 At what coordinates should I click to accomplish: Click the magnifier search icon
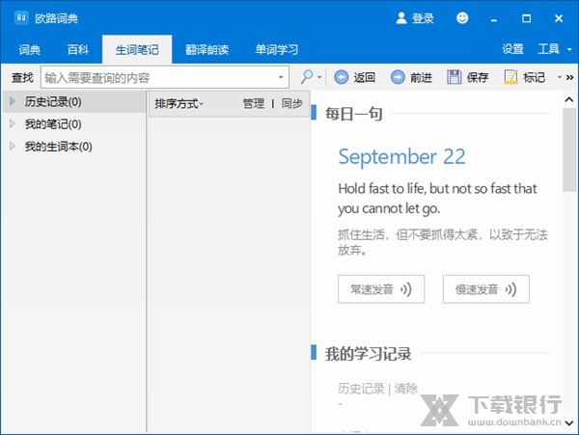[307, 77]
